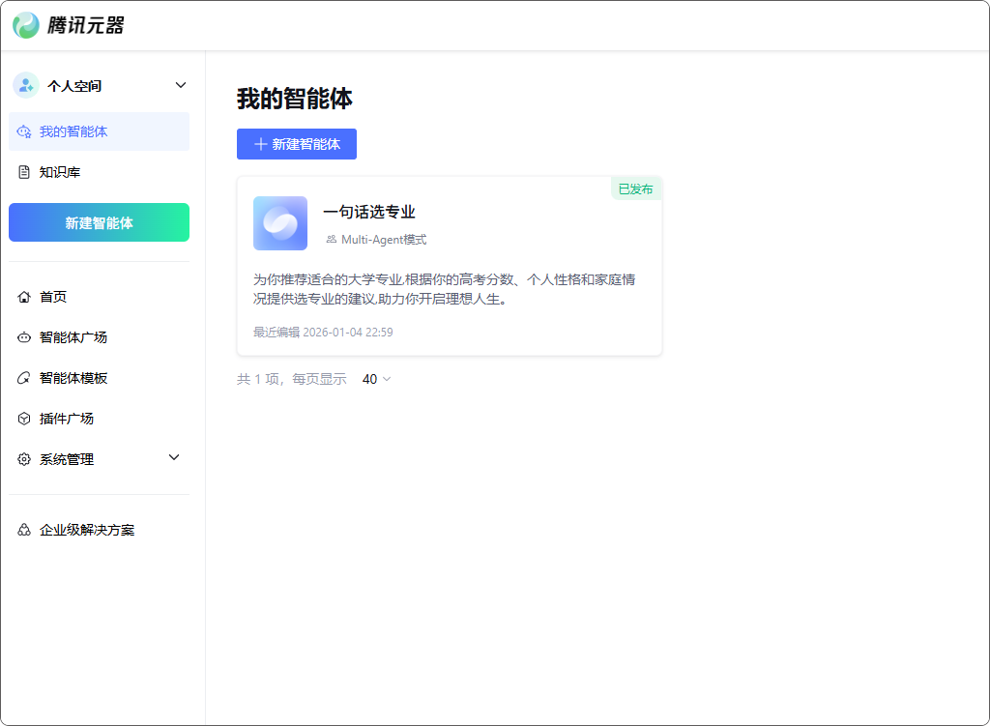The width and height of the screenshot is (990, 726).
Task: Click the 个人空间 avatar icon
Action: [x=25, y=85]
